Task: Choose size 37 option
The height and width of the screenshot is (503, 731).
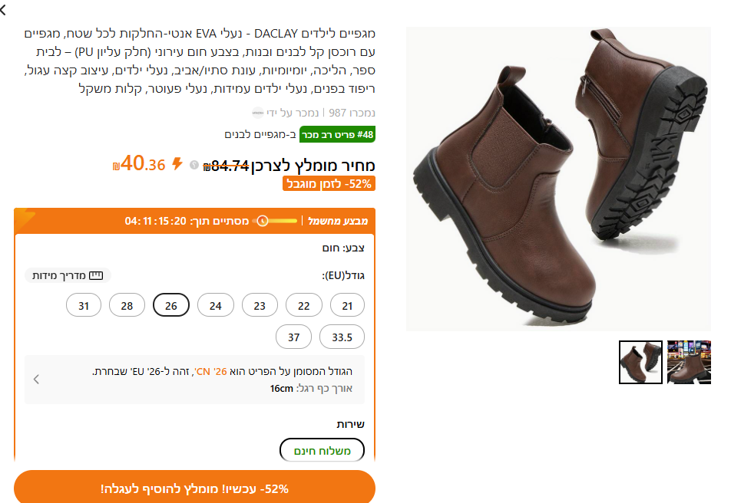Action: (293, 337)
